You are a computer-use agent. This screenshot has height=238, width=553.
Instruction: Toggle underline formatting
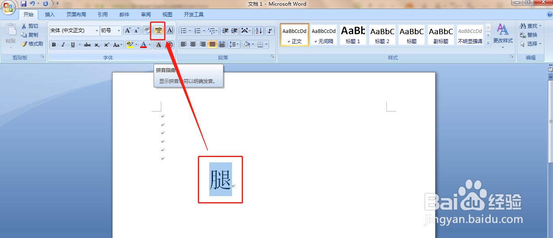(73, 45)
